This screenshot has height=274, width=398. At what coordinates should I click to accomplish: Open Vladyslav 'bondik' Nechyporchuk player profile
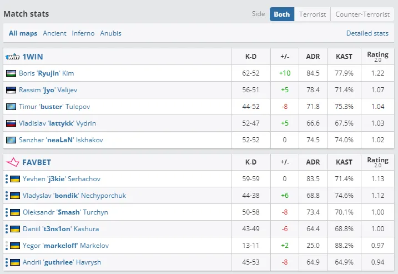pos(74,196)
